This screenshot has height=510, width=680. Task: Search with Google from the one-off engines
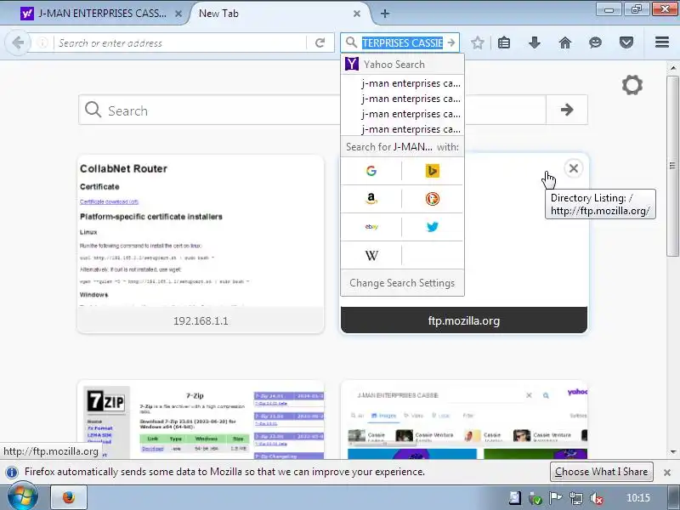[x=371, y=171]
